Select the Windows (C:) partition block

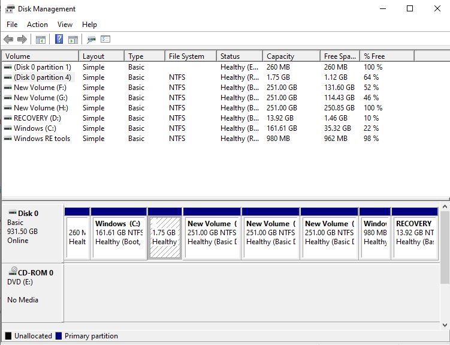pyautogui.click(x=119, y=233)
